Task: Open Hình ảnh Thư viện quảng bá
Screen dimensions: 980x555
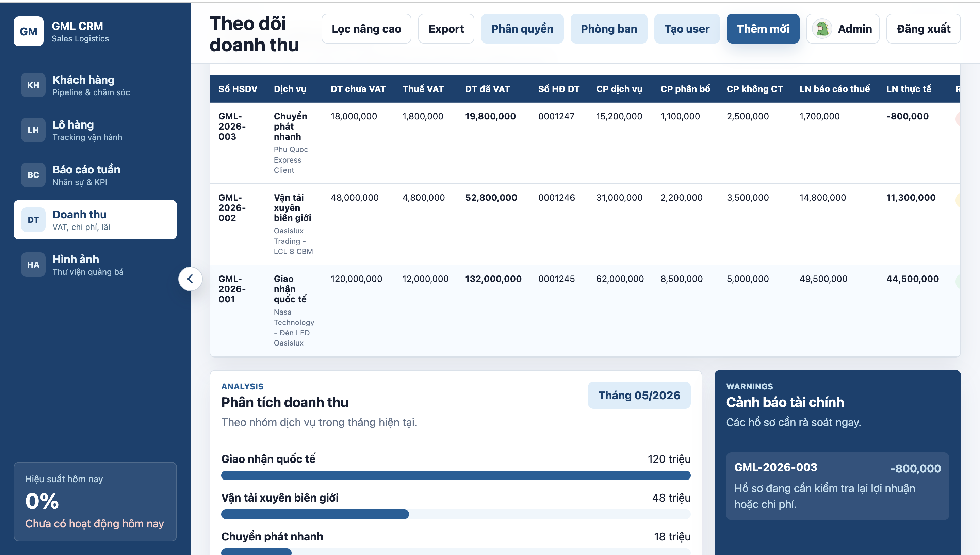Action: 95,265
